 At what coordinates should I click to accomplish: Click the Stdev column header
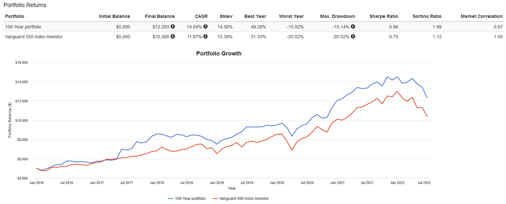(226, 16)
